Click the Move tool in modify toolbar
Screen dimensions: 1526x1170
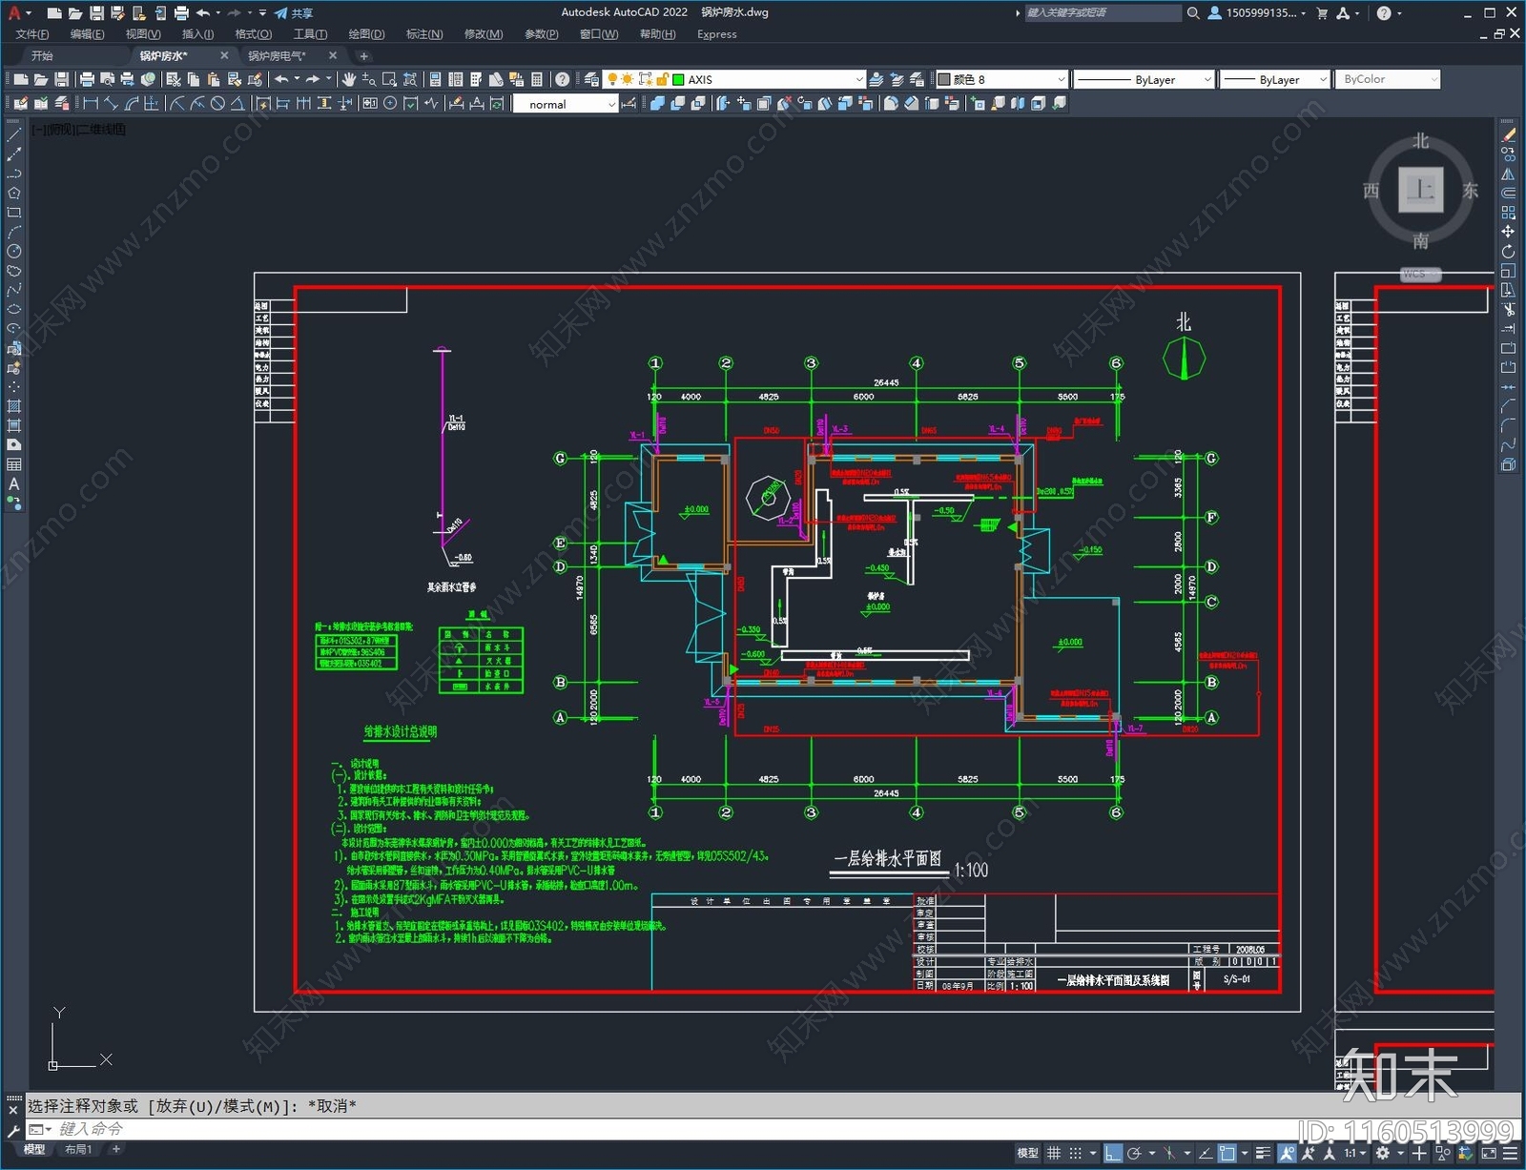click(x=1508, y=232)
